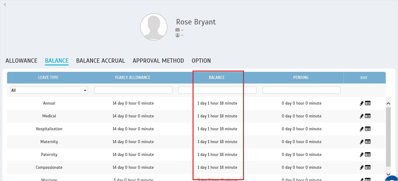Click the table scrollbar down arrow

click(388, 174)
